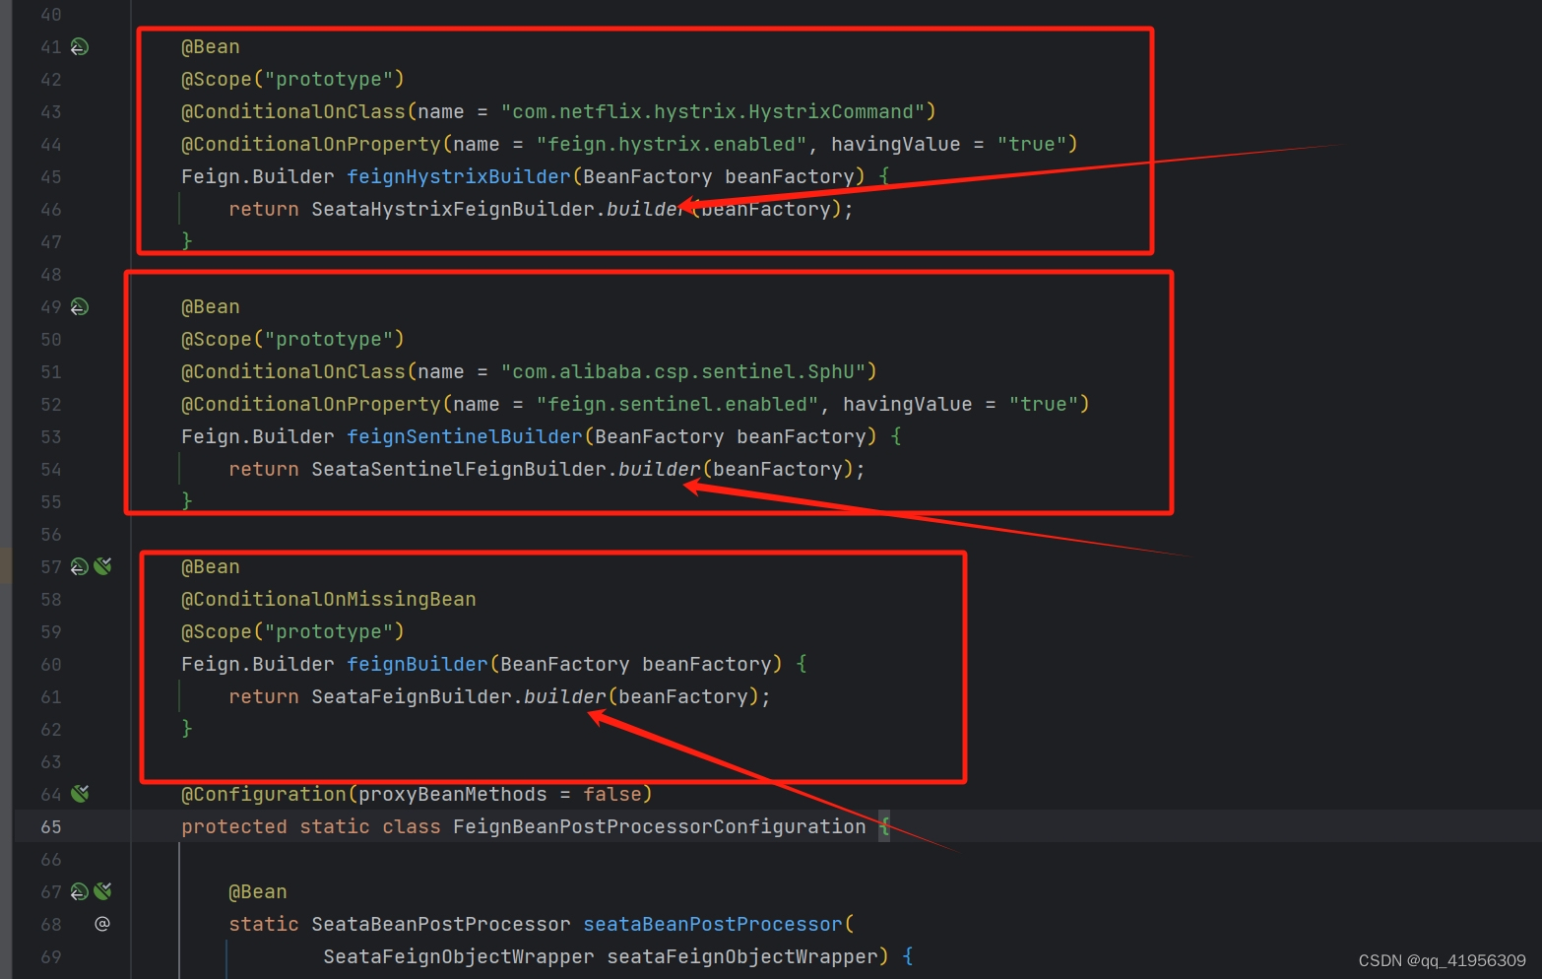Click the "feign.sentinel.enabled" string

click(677, 404)
